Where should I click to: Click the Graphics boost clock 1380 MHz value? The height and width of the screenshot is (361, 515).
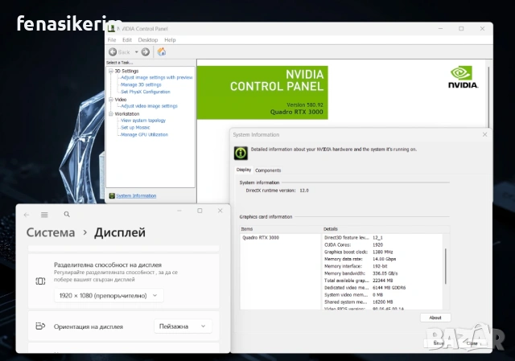click(383, 252)
